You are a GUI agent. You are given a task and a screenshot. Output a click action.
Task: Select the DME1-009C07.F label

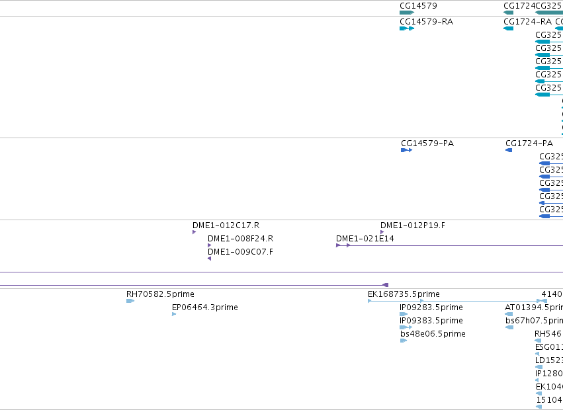(x=241, y=252)
